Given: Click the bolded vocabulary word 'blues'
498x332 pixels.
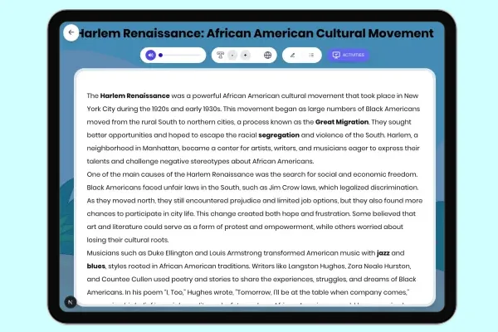Looking at the screenshot, I should (x=98, y=266).
